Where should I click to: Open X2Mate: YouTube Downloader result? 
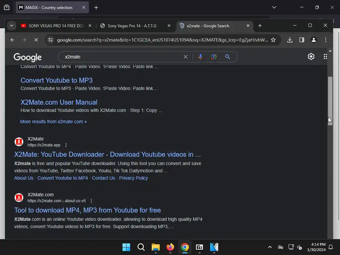tap(107, 154)
